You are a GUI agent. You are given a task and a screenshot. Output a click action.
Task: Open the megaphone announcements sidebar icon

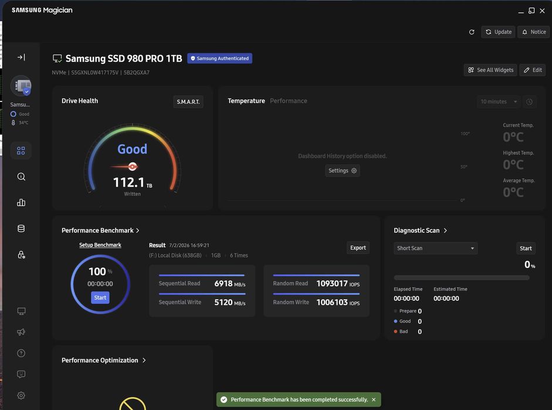point(21,332)
